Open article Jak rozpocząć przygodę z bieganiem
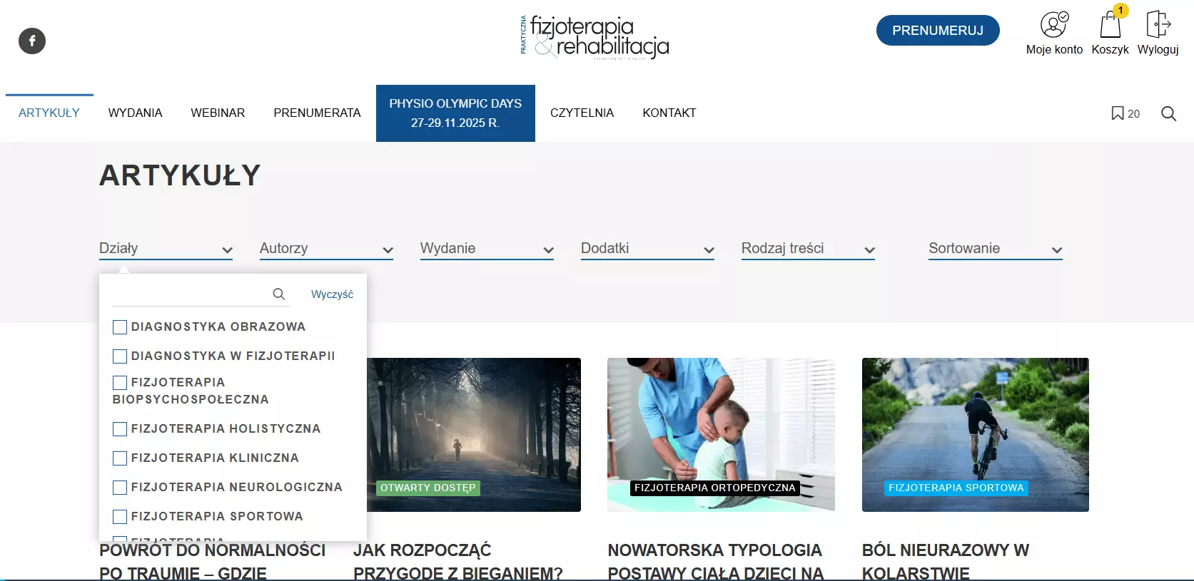 click(x=458, y=561)
